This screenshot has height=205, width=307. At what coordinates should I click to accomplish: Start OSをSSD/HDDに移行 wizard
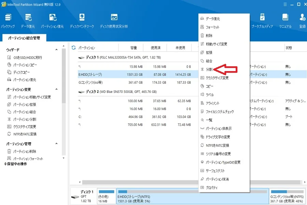coord(25,57)
